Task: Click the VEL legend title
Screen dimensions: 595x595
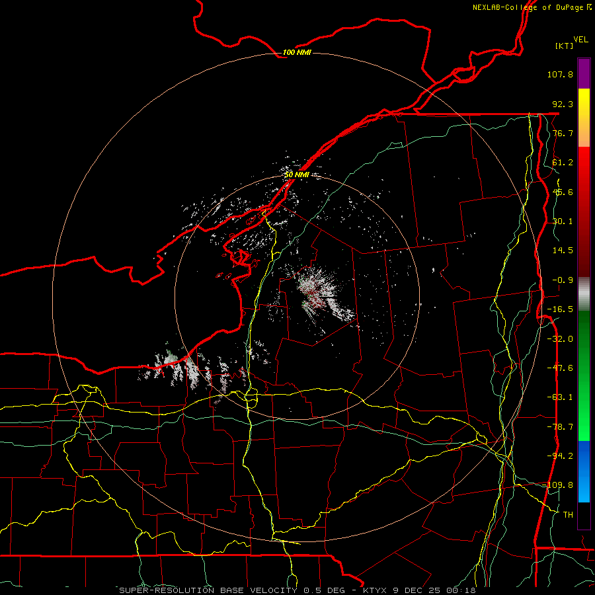Action: (580, 40)
